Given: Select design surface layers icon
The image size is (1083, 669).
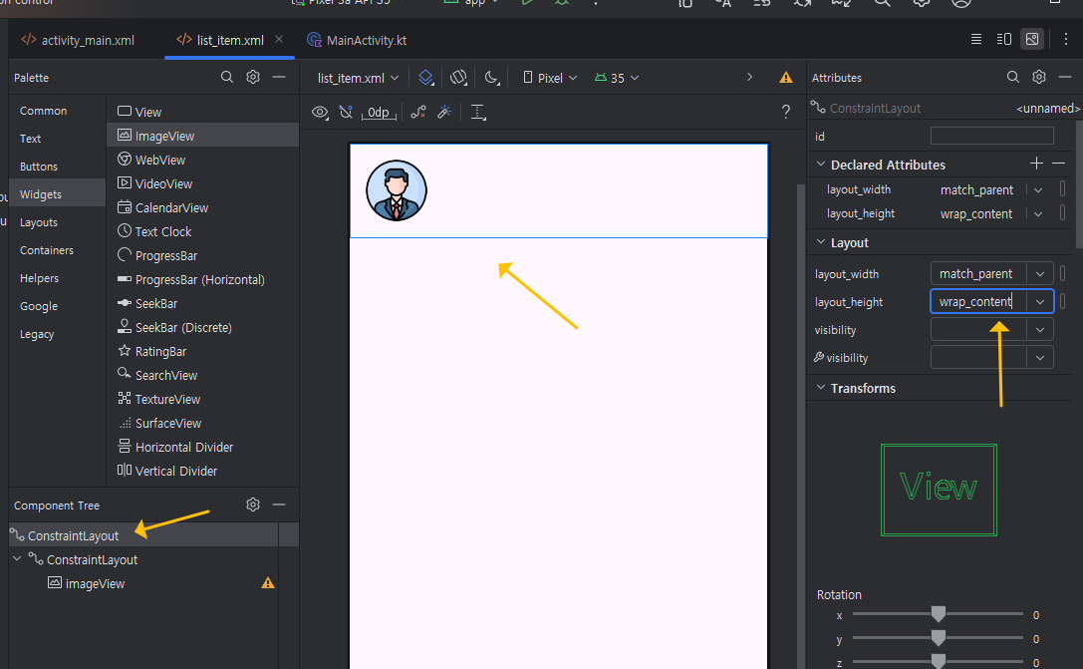Looking at the screenshot, I should click(426, 78).
